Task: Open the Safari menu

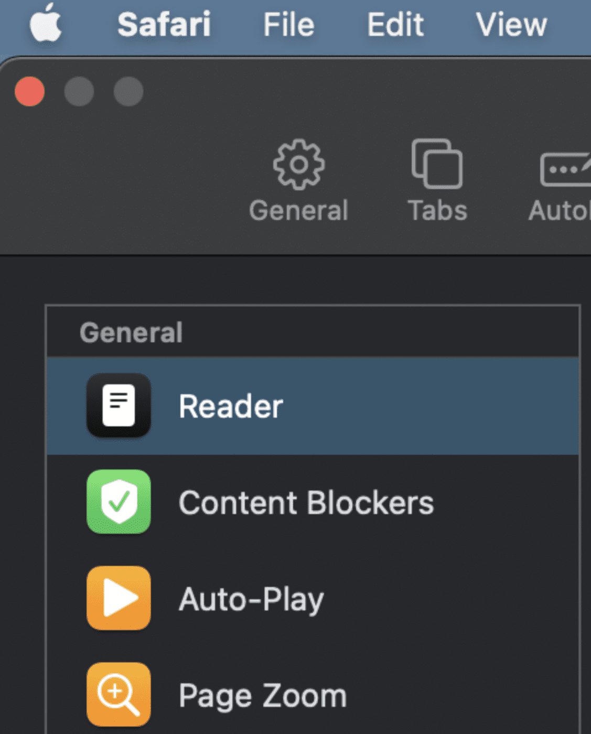Action: click(164, 25)
